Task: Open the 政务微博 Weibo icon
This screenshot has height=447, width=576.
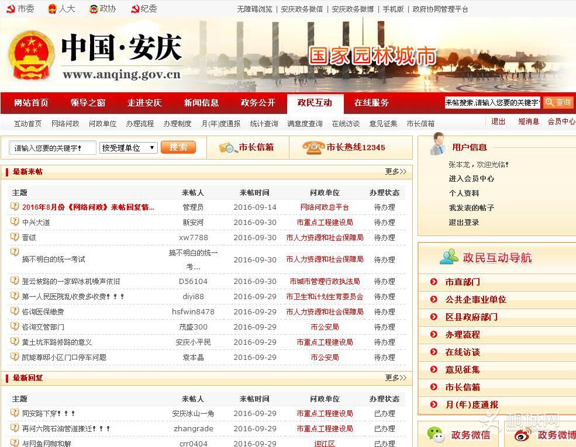Action: click(522, 436)
